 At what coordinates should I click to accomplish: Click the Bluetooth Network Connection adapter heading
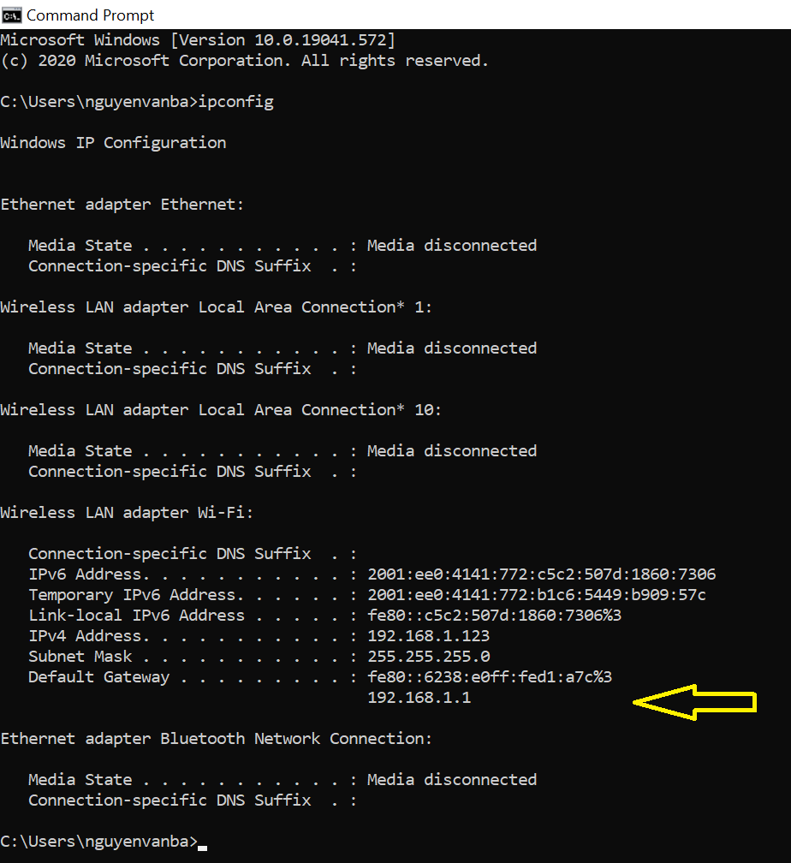point(217,739)
